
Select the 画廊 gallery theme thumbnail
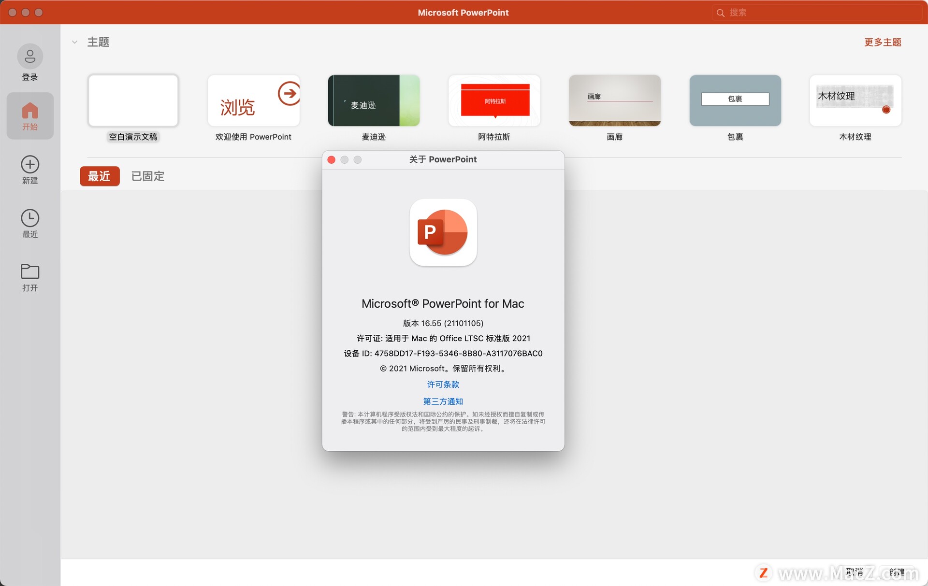click(614, 100)
